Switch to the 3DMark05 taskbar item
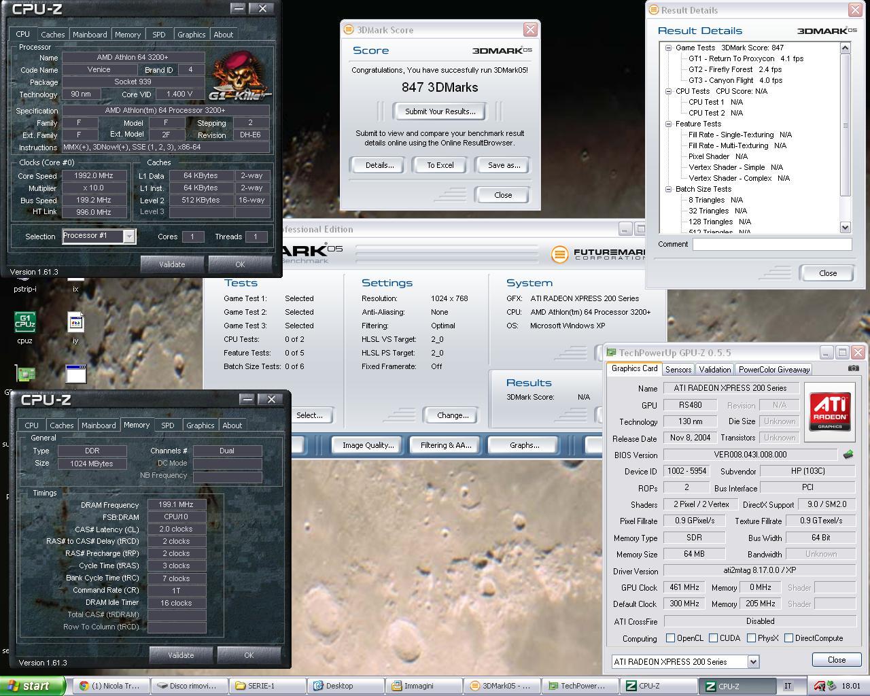The width and height of the screenshot is (870, 696). click(503, 686)
